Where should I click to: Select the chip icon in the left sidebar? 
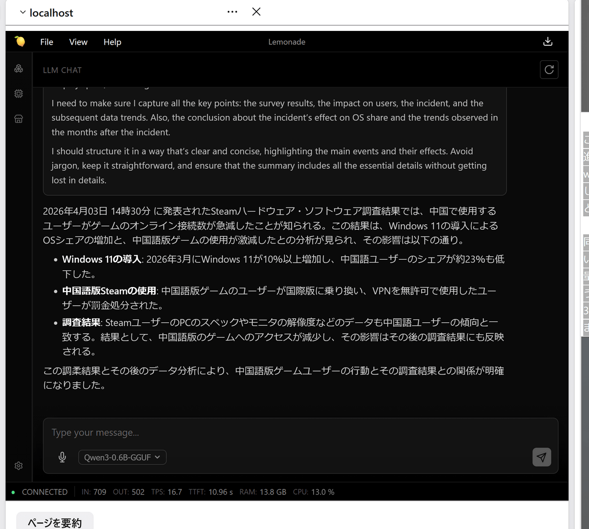tap(19, 94)
